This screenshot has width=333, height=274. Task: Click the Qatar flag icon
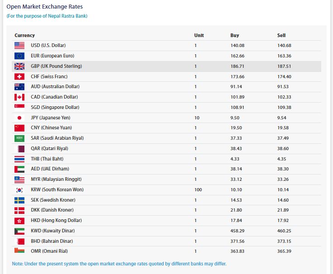pyautogui.click(x=19, y=149)
